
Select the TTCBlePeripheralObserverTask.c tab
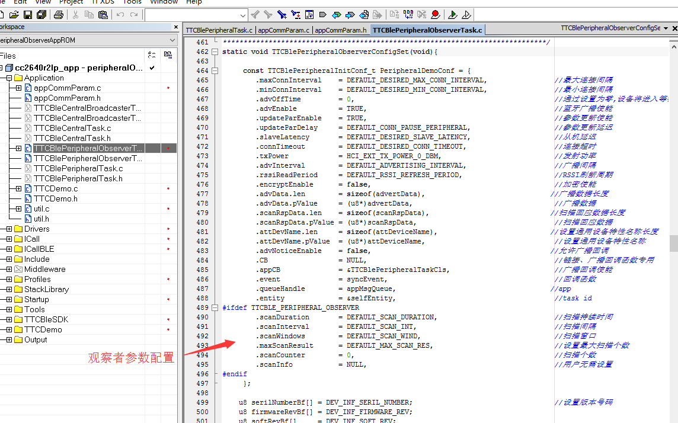(x=427, y=30)
